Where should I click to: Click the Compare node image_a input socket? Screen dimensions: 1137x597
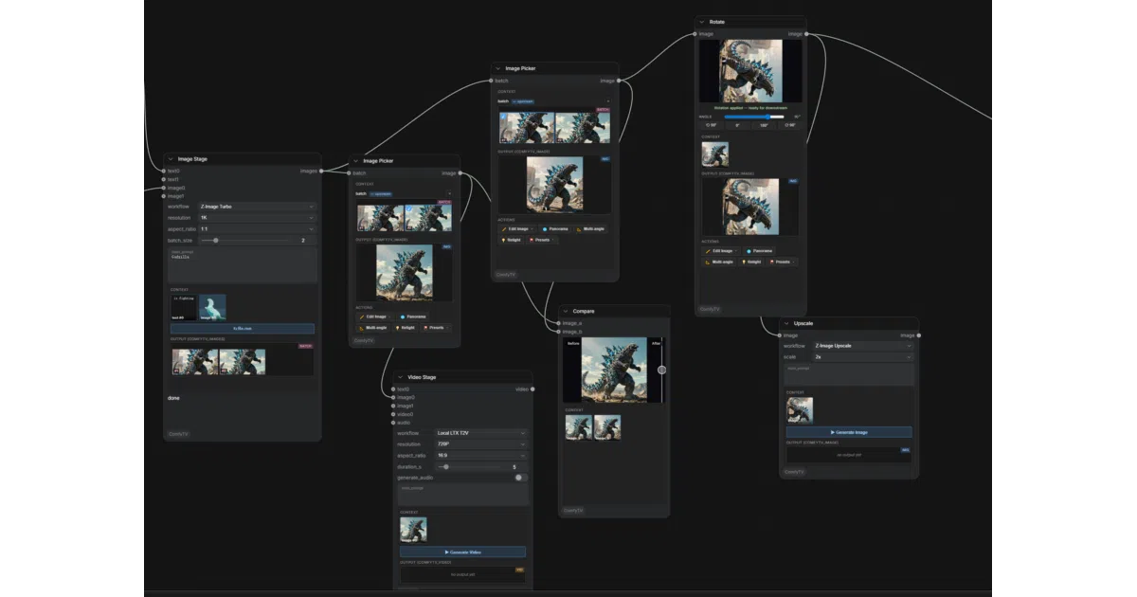[x=559, y=323]
